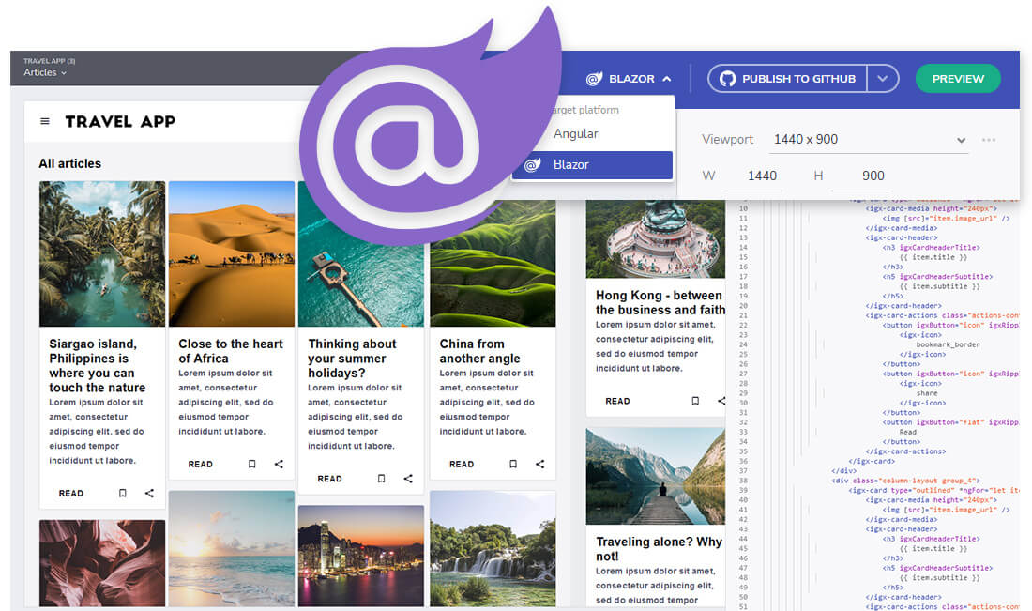Click the viewport more options ellipsis

988,140
